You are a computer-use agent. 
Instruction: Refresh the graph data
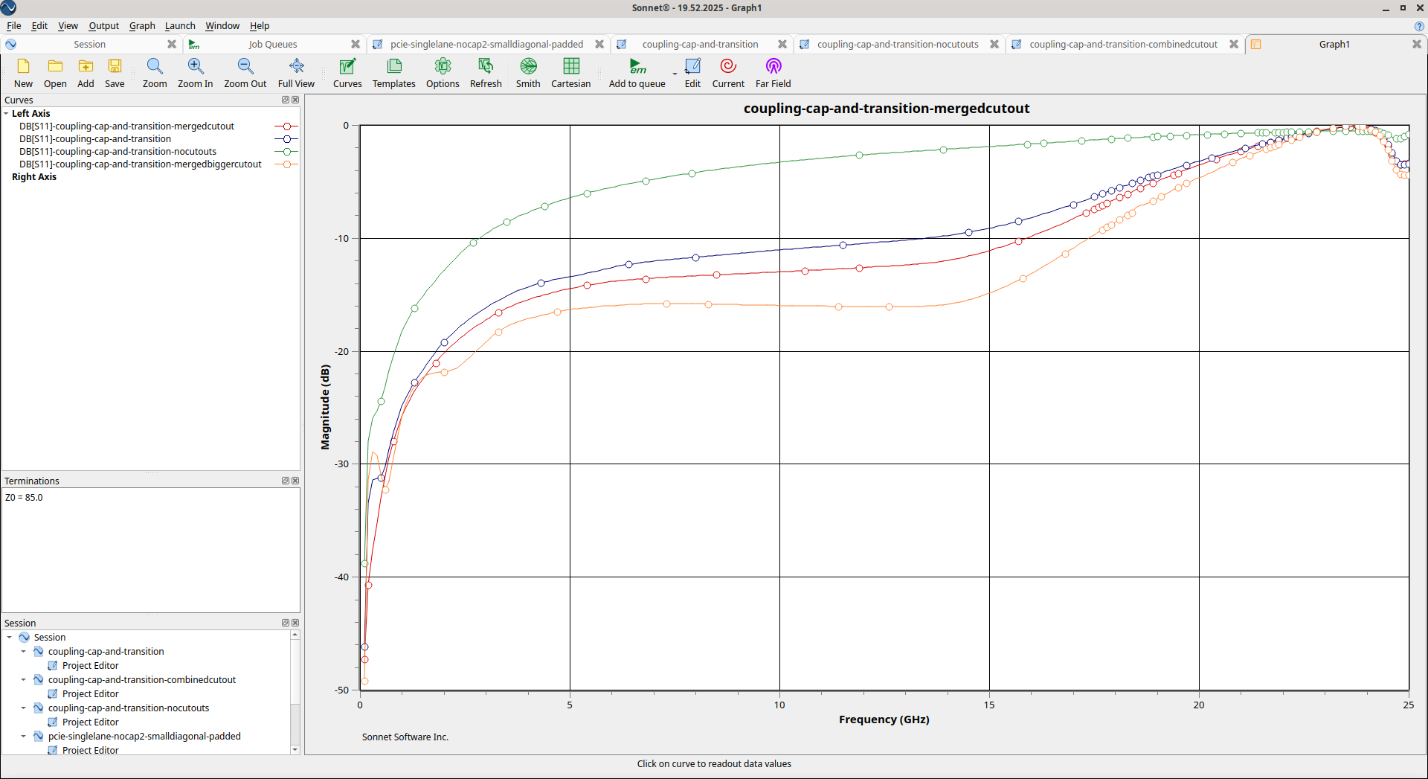tap(486, 73)
